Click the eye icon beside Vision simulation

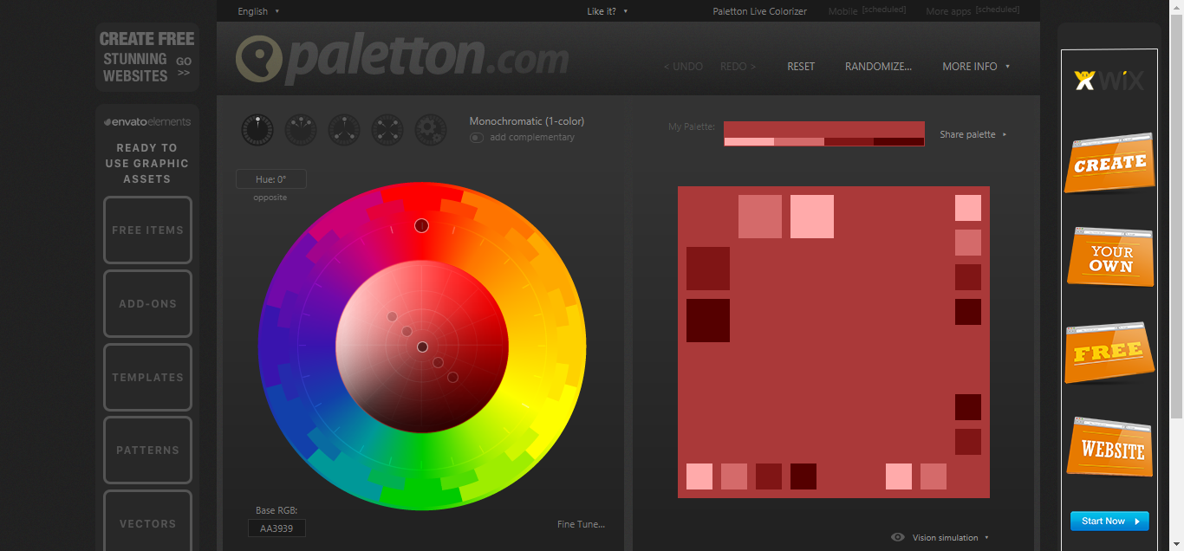click(898, 537)
